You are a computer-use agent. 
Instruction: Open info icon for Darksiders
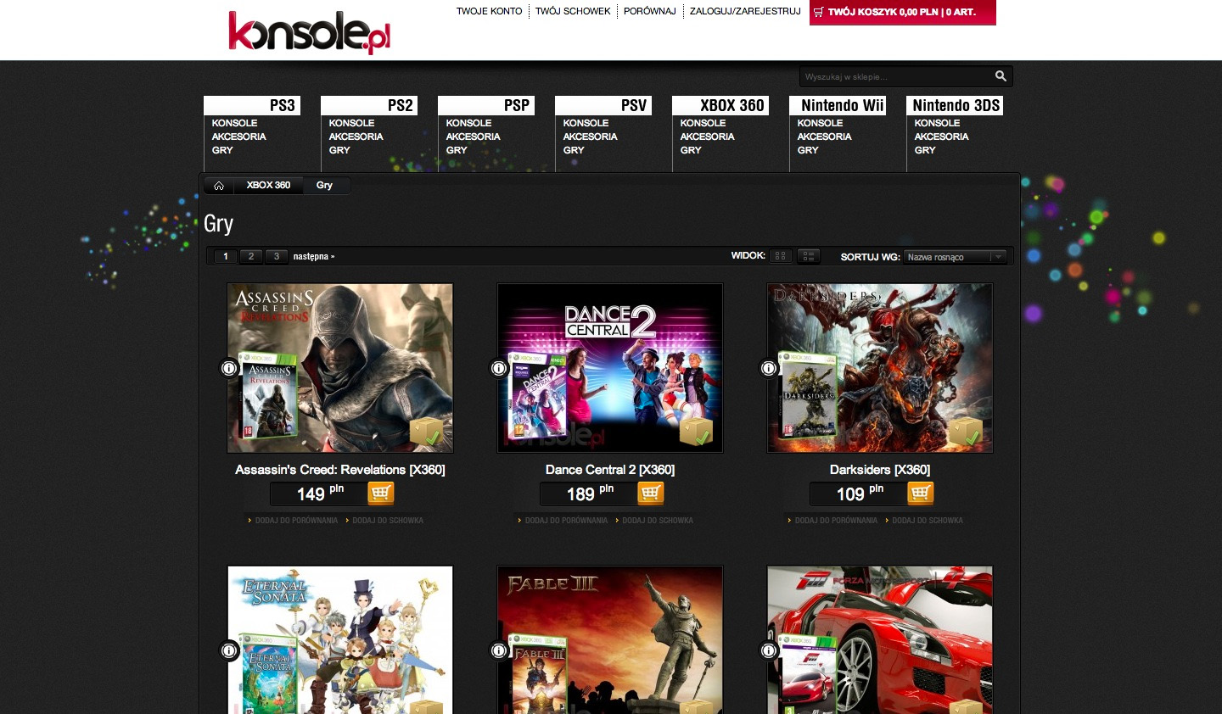pos(769,368)
